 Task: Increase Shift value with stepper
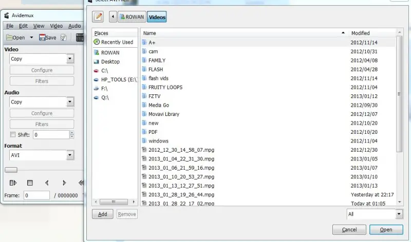pyautogui.click(x=72, y=133)
